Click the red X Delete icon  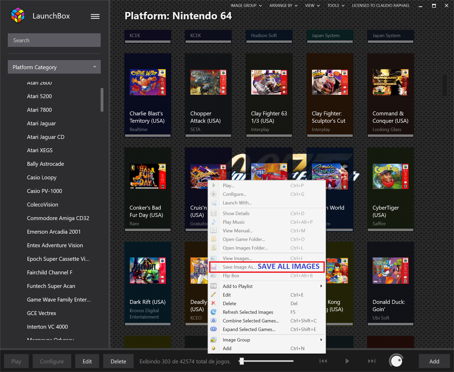pos(213,303)
